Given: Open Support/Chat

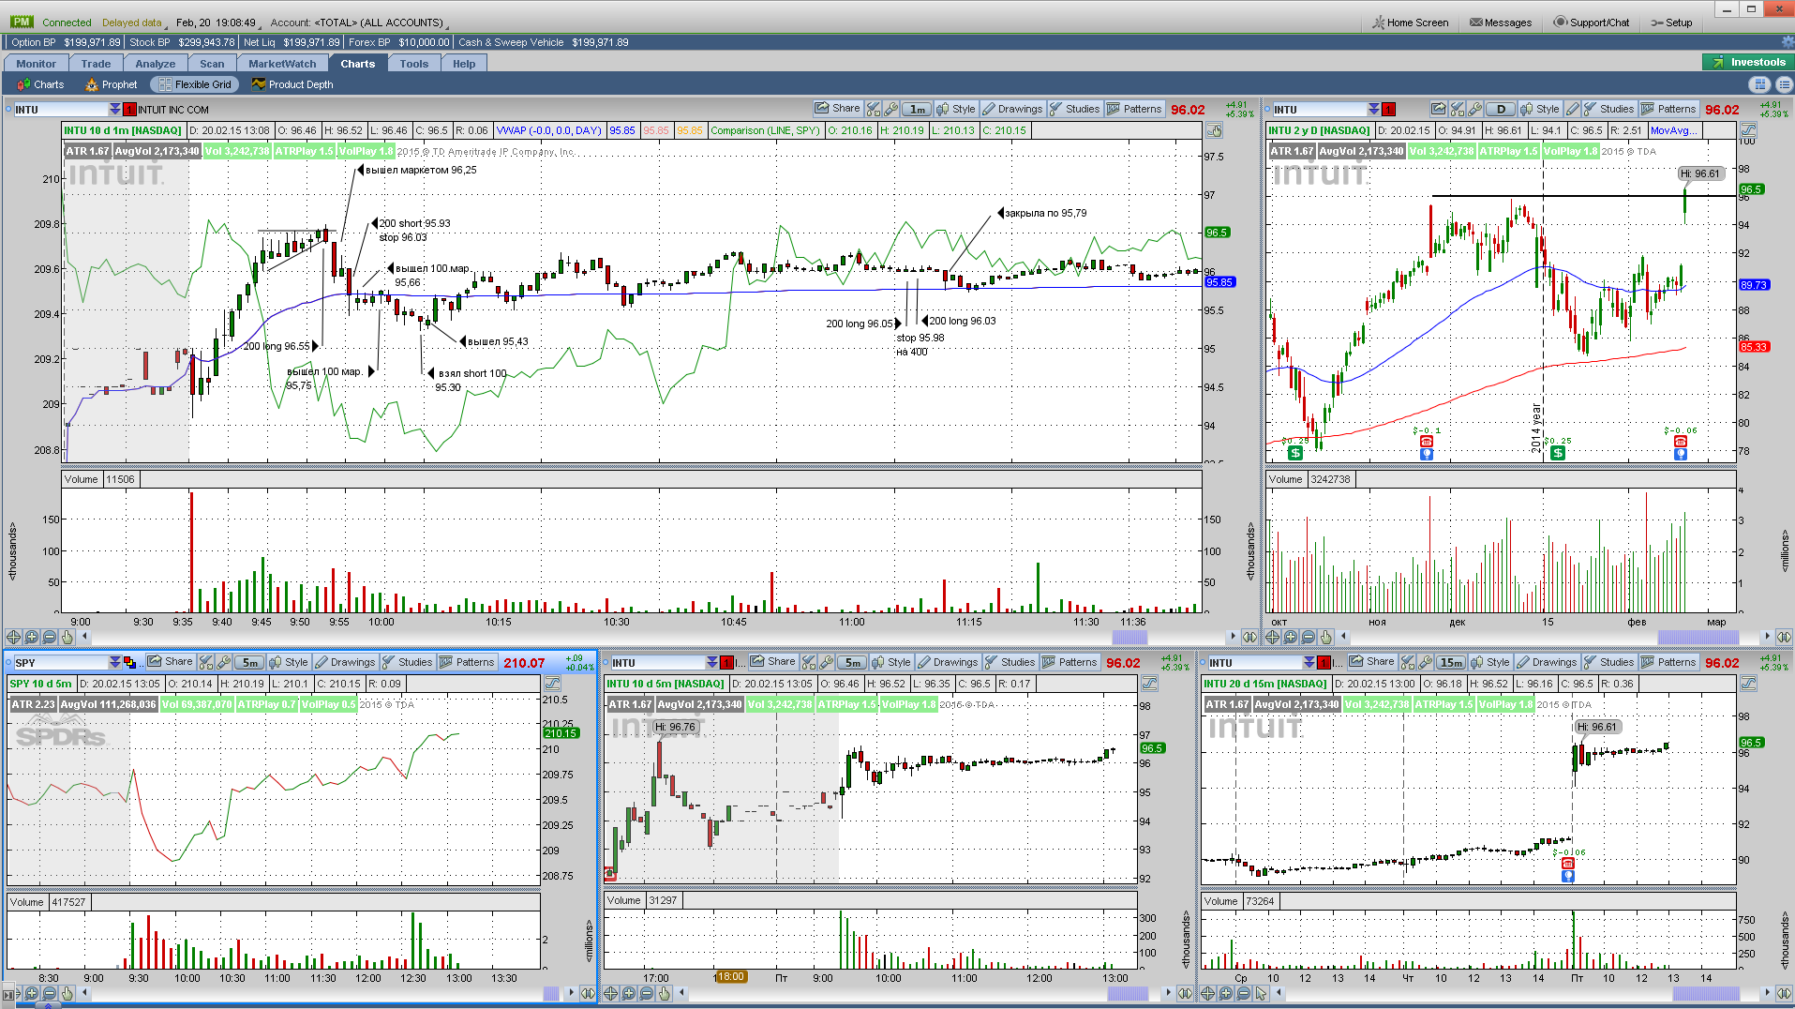Looking at the screenshot, I should (1591, 23).
